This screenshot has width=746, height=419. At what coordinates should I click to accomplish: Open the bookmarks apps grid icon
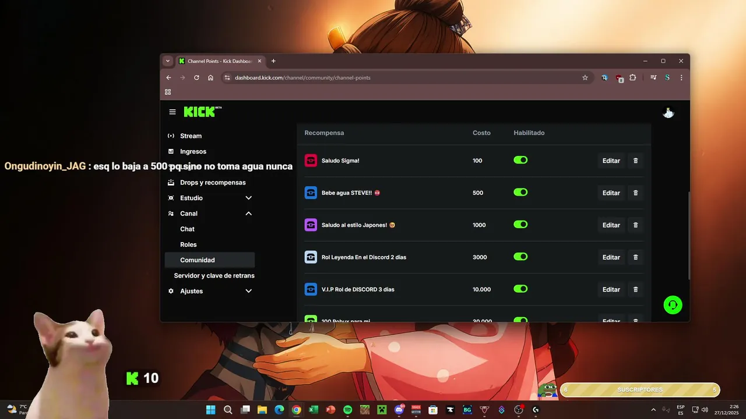point(168,92)
